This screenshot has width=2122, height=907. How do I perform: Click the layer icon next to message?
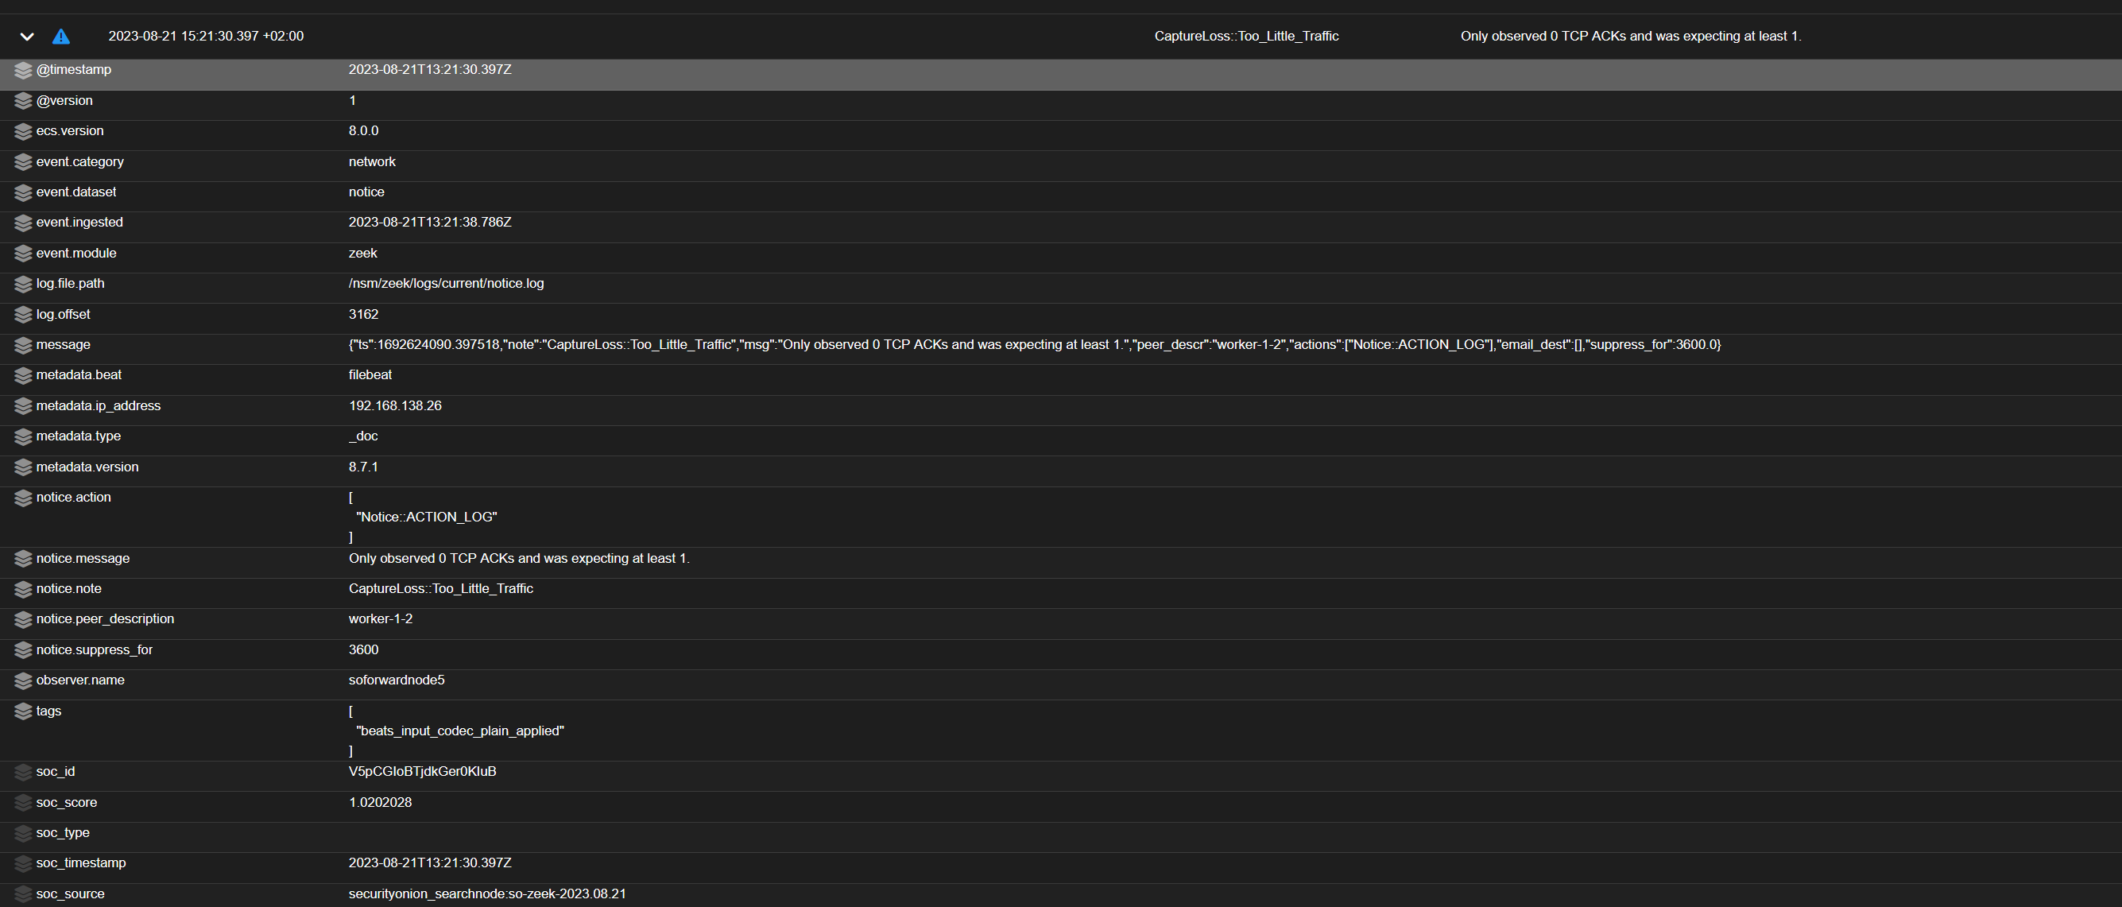point(22,344)
